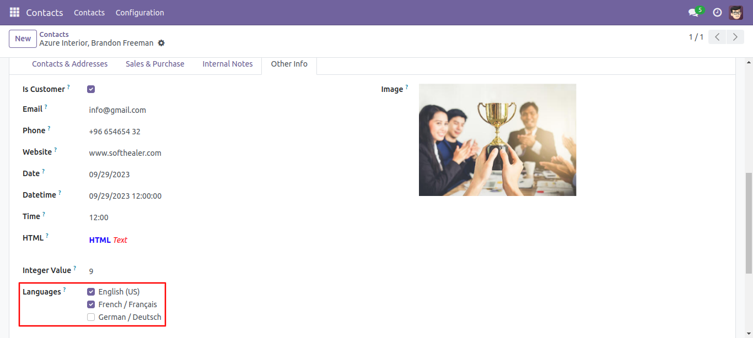Click the vertical page scrollbar

click(748, 223)
